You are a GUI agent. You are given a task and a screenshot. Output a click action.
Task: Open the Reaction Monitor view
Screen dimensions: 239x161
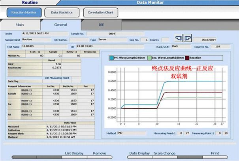coord(24,12)
